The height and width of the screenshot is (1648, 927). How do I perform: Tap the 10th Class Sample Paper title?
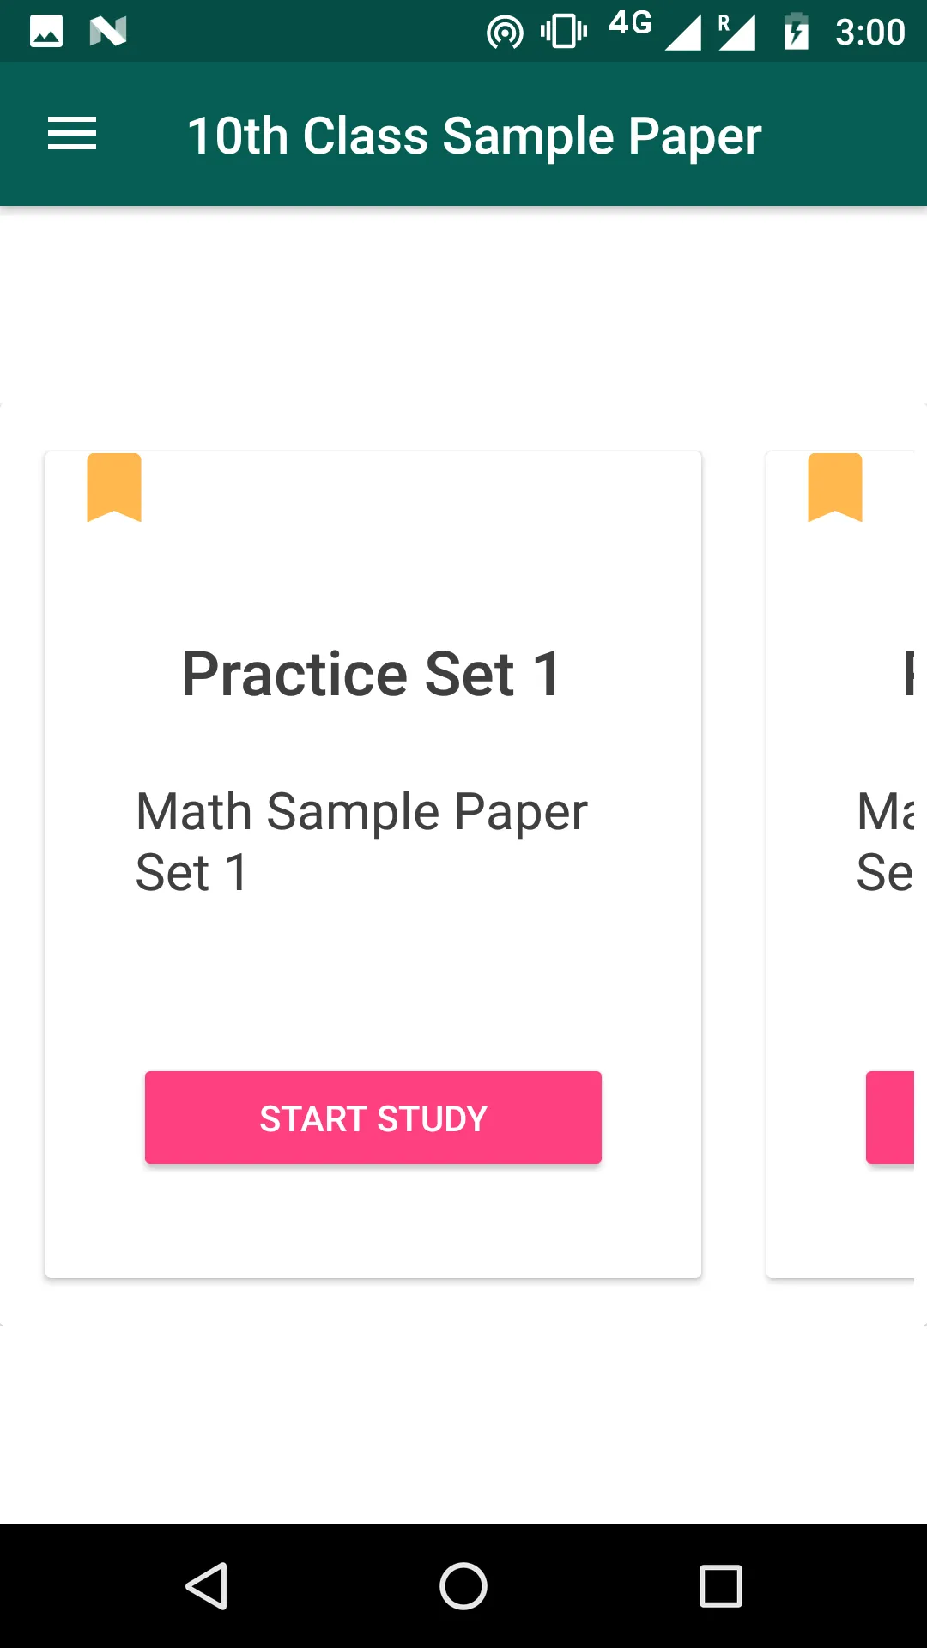[x=474, y=136]
